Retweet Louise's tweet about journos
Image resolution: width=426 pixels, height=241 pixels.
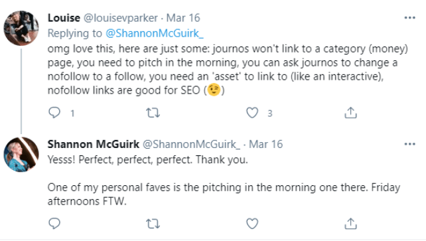click(x=153, y=112)
